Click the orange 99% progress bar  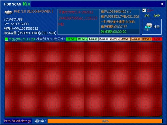coord(105,121)
